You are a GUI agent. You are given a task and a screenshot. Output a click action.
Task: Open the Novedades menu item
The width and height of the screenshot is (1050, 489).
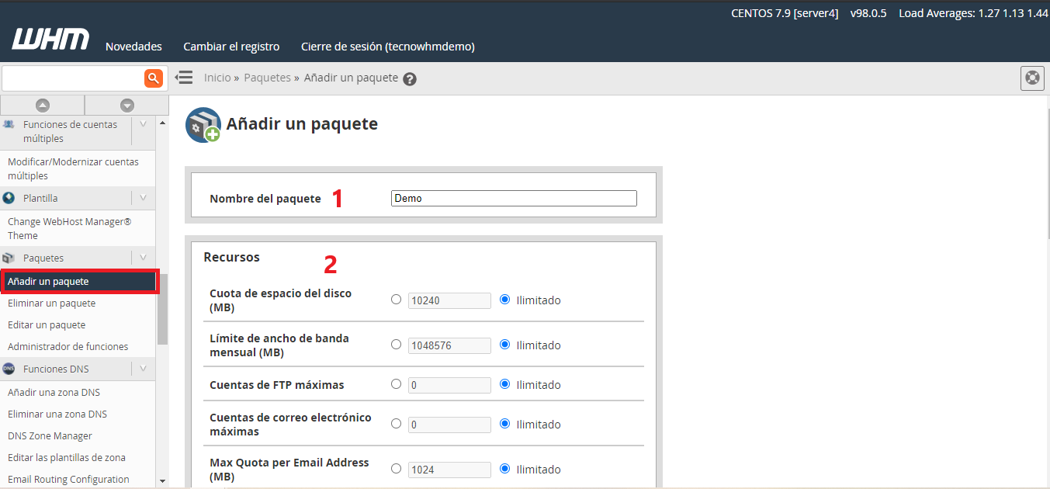pos(133,47)
